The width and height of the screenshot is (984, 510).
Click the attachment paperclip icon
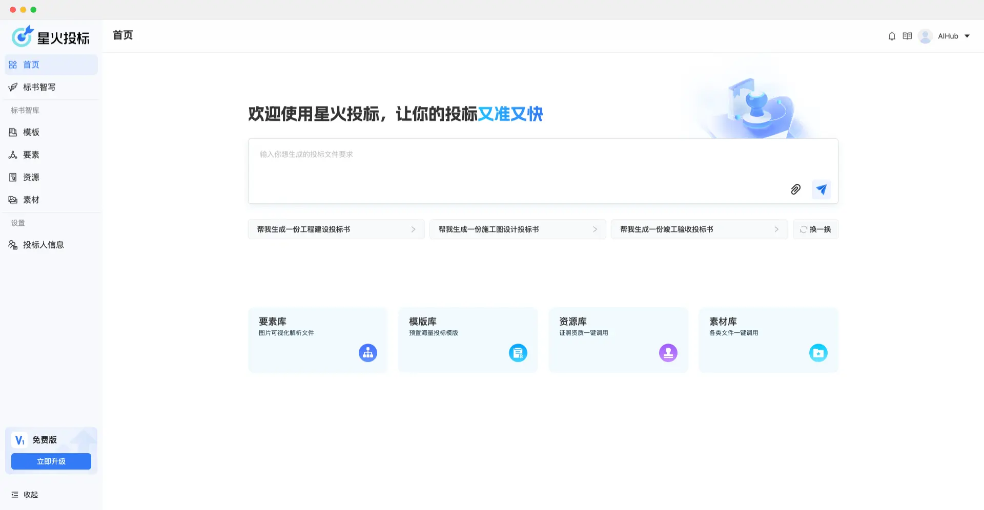point(795,189)
